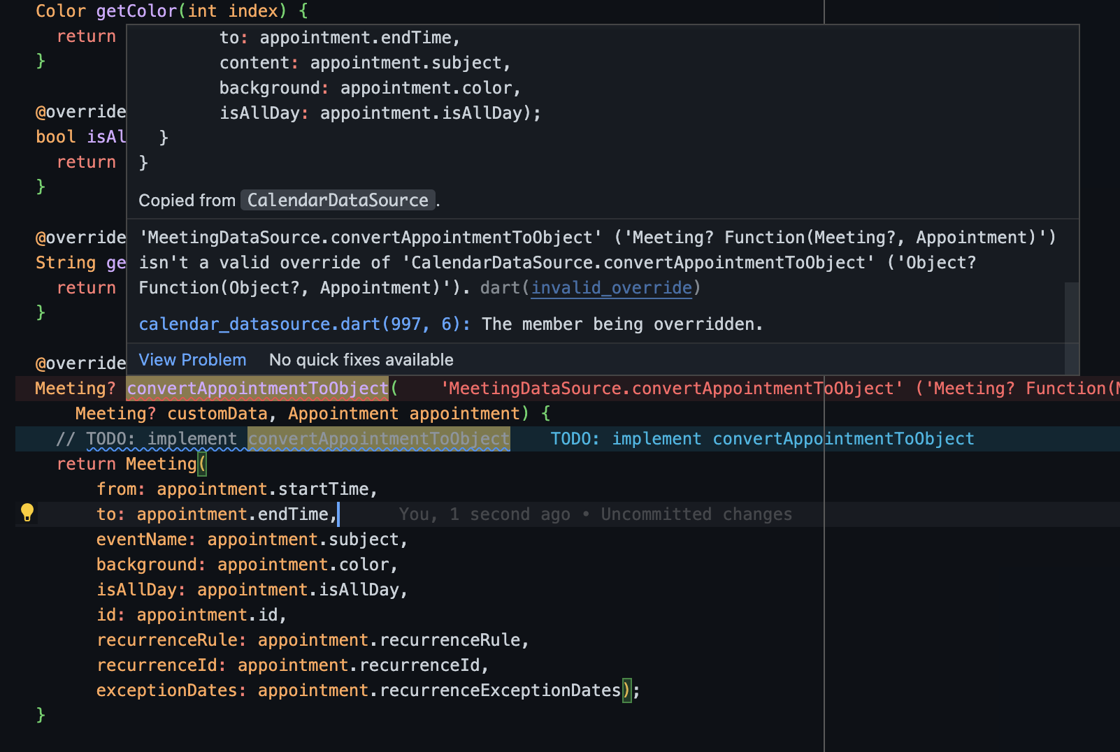The image size is (1120, 752).
Task: Click the No quick fixes available text
Action: (361, 360)
